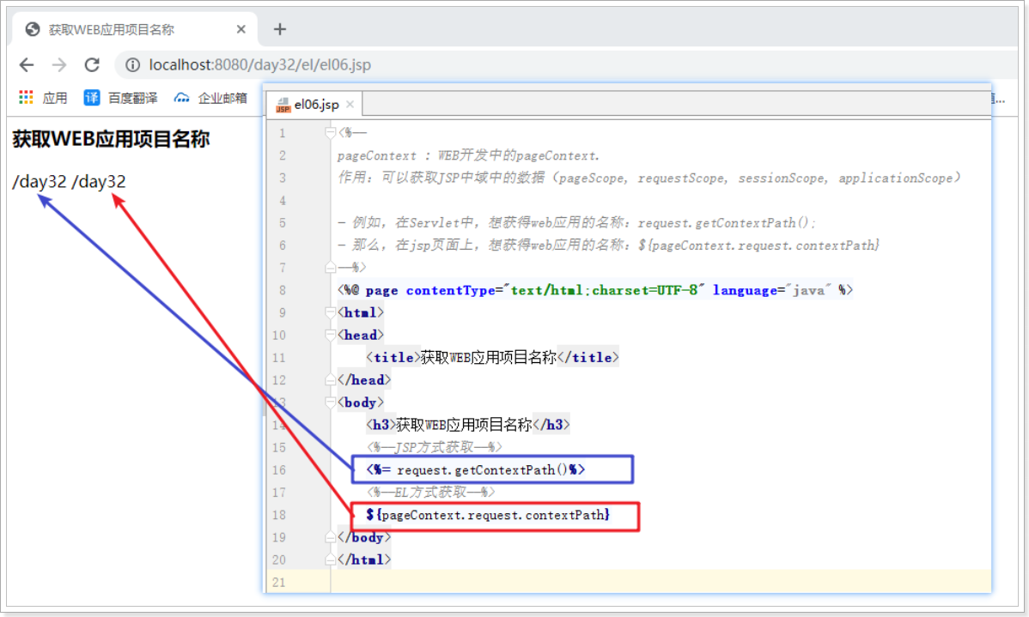Close the 获取WEB应用项目名称 browser tab

241,29
